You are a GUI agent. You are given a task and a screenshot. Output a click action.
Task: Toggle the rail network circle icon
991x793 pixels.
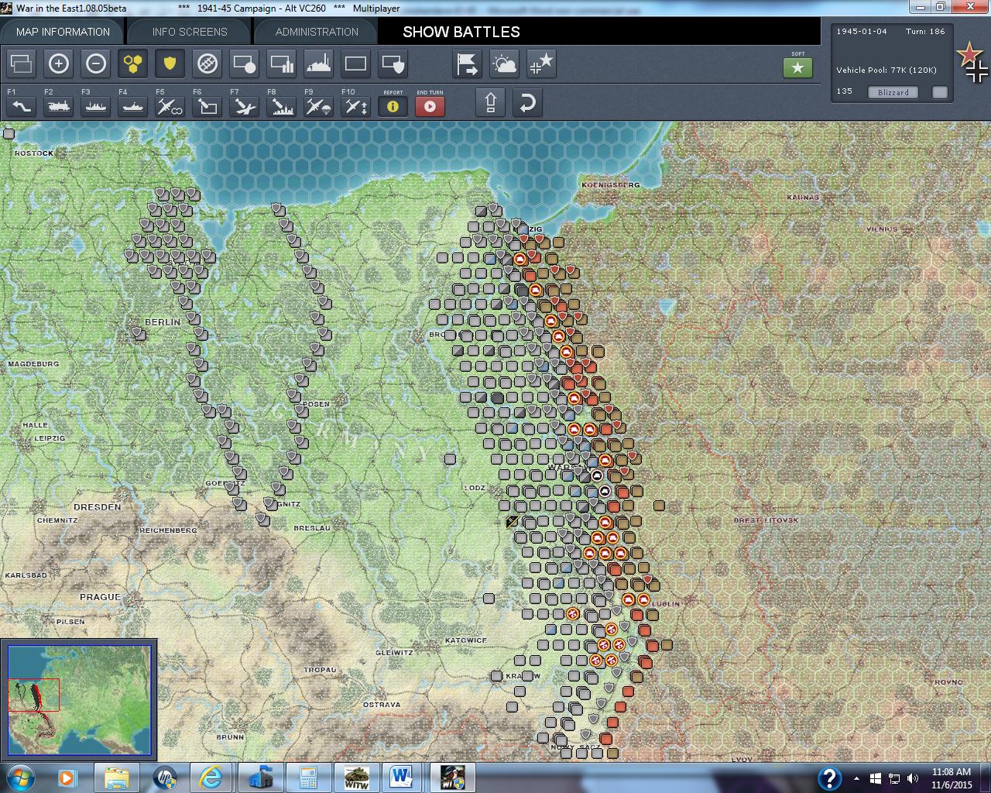click(x=207, y=64)
